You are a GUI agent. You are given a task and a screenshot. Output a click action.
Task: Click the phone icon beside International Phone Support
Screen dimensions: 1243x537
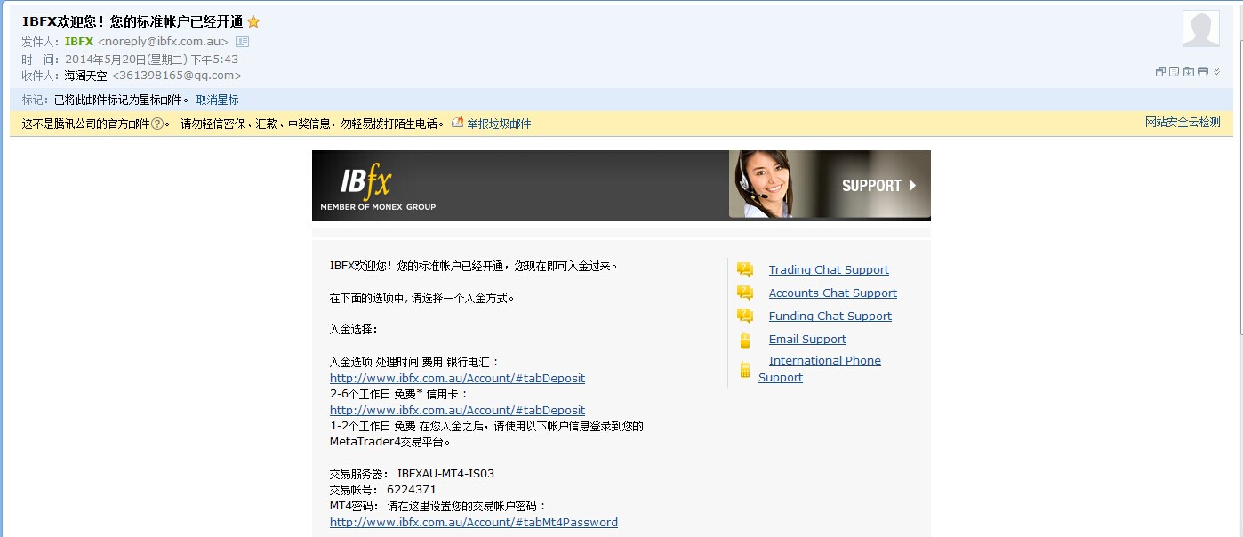point(745,369)
